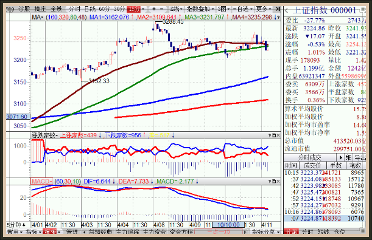Switch chart period to 60分
372x240 pixels.
click(x=104, y=9)
